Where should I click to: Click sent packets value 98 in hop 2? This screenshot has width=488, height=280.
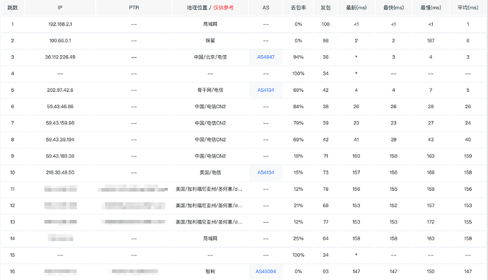tap(325, 40)
